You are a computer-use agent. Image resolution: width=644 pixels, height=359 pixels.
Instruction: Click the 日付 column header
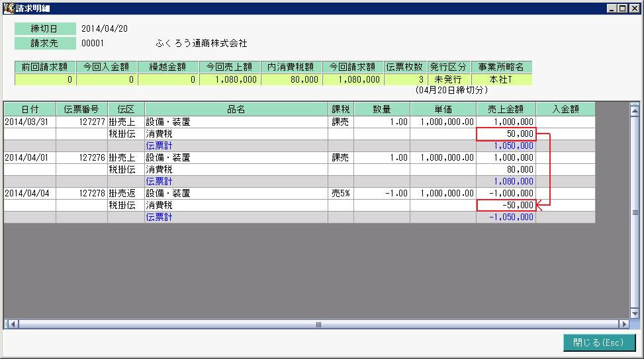coord(30,109)
